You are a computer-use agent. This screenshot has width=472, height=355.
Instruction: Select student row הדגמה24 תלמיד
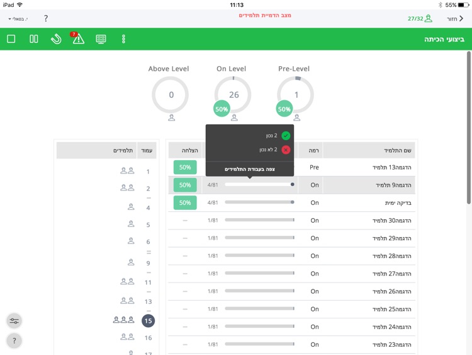click(x=291, y=327)
